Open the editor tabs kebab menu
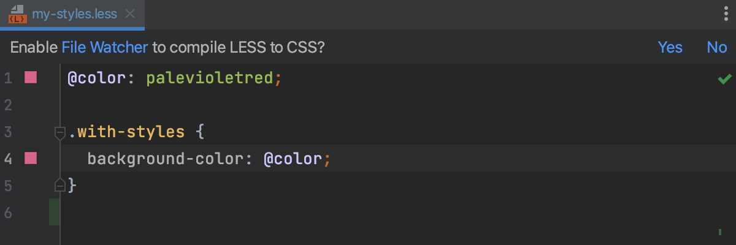736x245 pixels. (726, 13)
